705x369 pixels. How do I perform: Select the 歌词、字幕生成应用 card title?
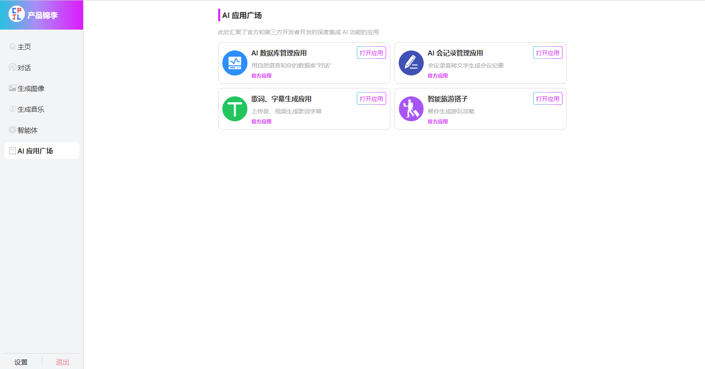click(x=281, y=99)
